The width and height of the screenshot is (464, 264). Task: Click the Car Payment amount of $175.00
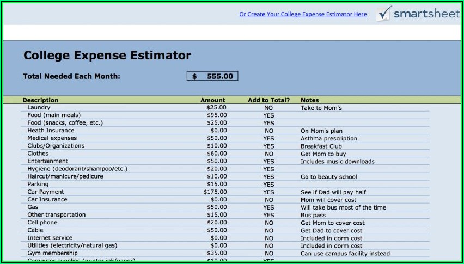tap(215, 192)
